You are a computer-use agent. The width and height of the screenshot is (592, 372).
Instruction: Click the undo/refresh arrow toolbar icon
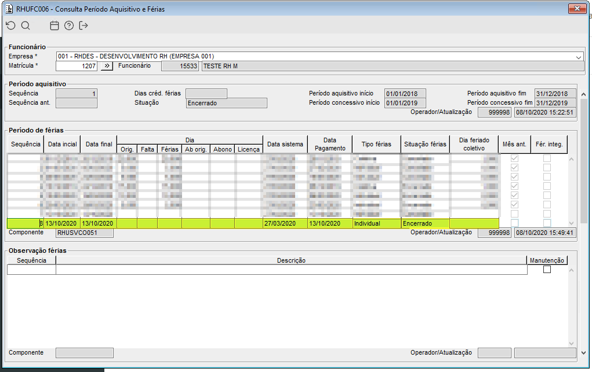[x=10, y=25]
